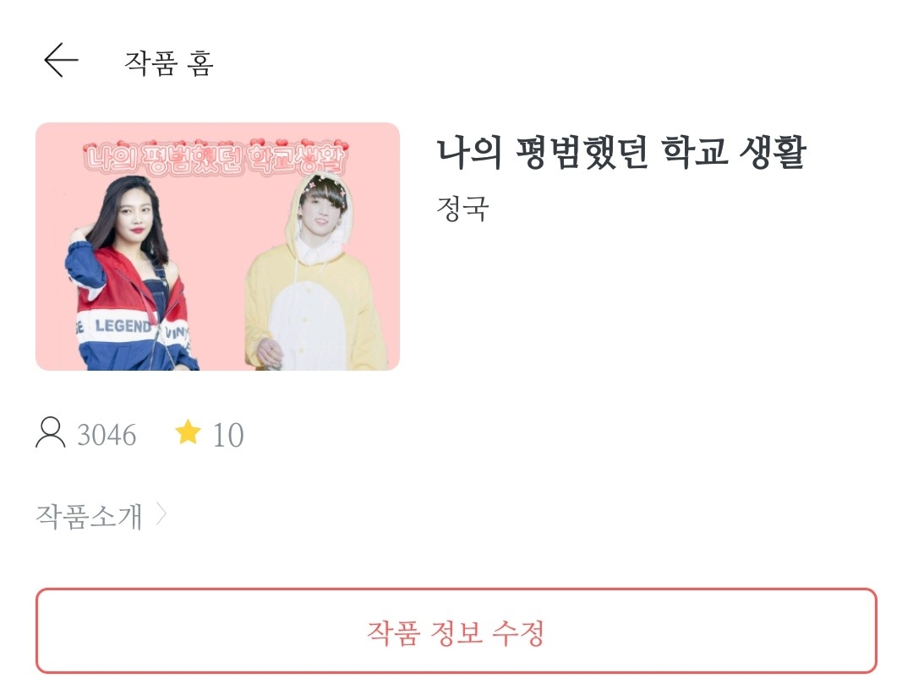Image resolution: width=913 pixels, height=684 pixels.
Task: Open the 작품소개 work introduction link
Action: (x=89, y=516)
